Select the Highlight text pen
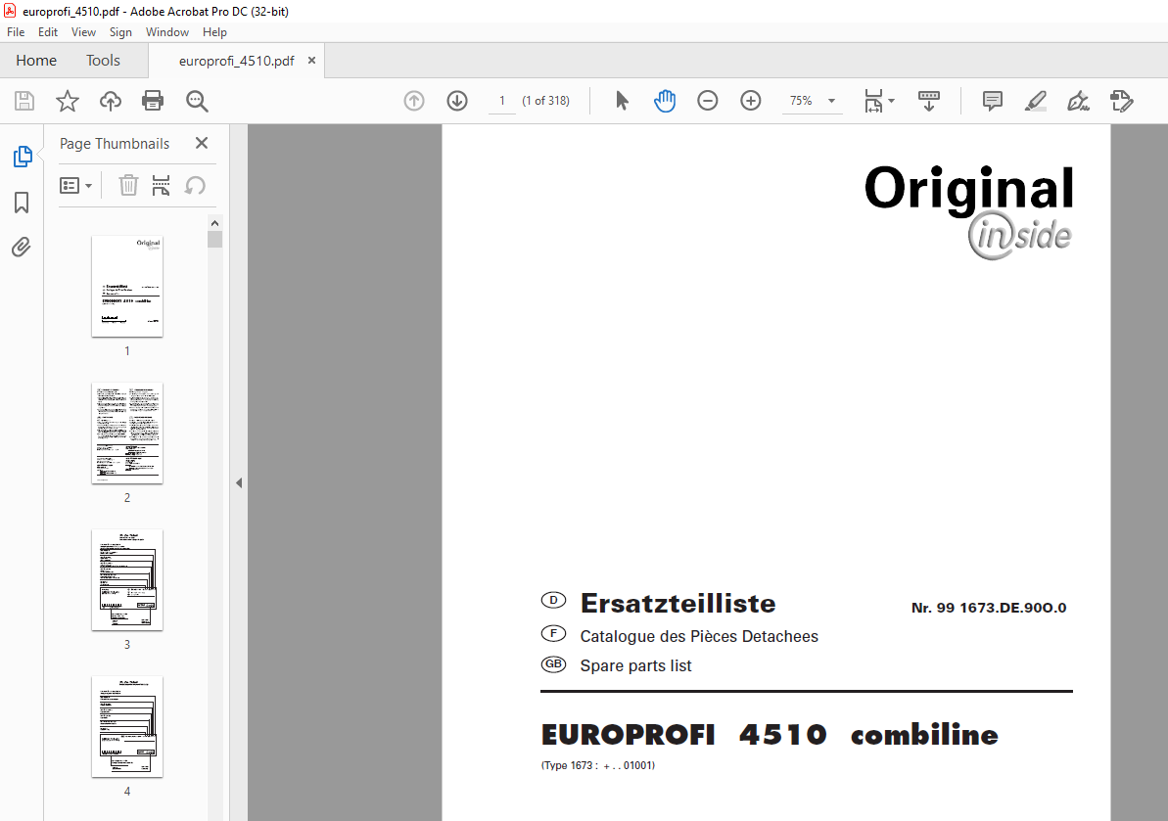 point(1036,101)
